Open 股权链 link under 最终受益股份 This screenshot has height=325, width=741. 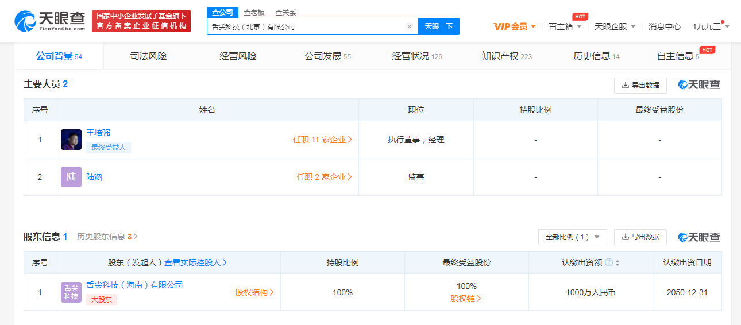click(x=466, y=299)
